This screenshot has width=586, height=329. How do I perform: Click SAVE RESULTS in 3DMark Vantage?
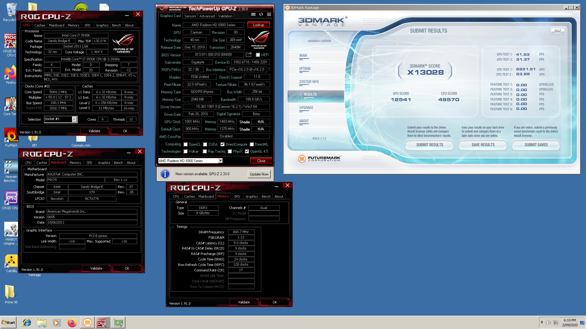coord(483,145)
